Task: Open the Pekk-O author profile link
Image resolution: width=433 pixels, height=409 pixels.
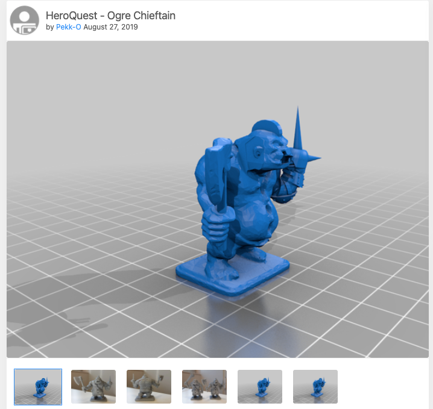Action: pyautogui.click(x=69, y=27)
